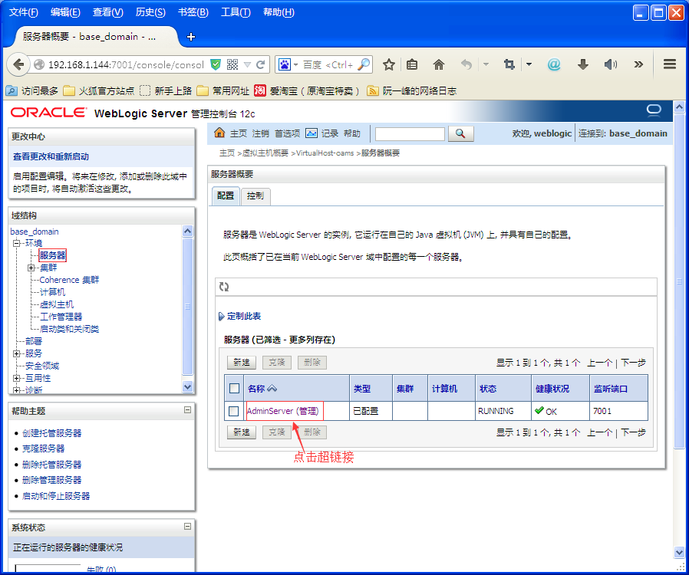
Task: Open the AdminServer(管理) server link
Action: pyautogui.click(x=284, y=411)
